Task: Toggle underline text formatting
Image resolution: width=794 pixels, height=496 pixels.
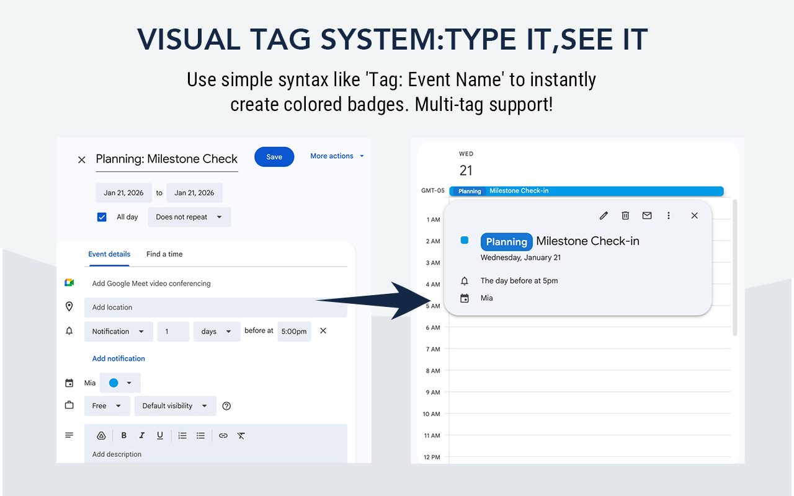Action: (159, 435)
